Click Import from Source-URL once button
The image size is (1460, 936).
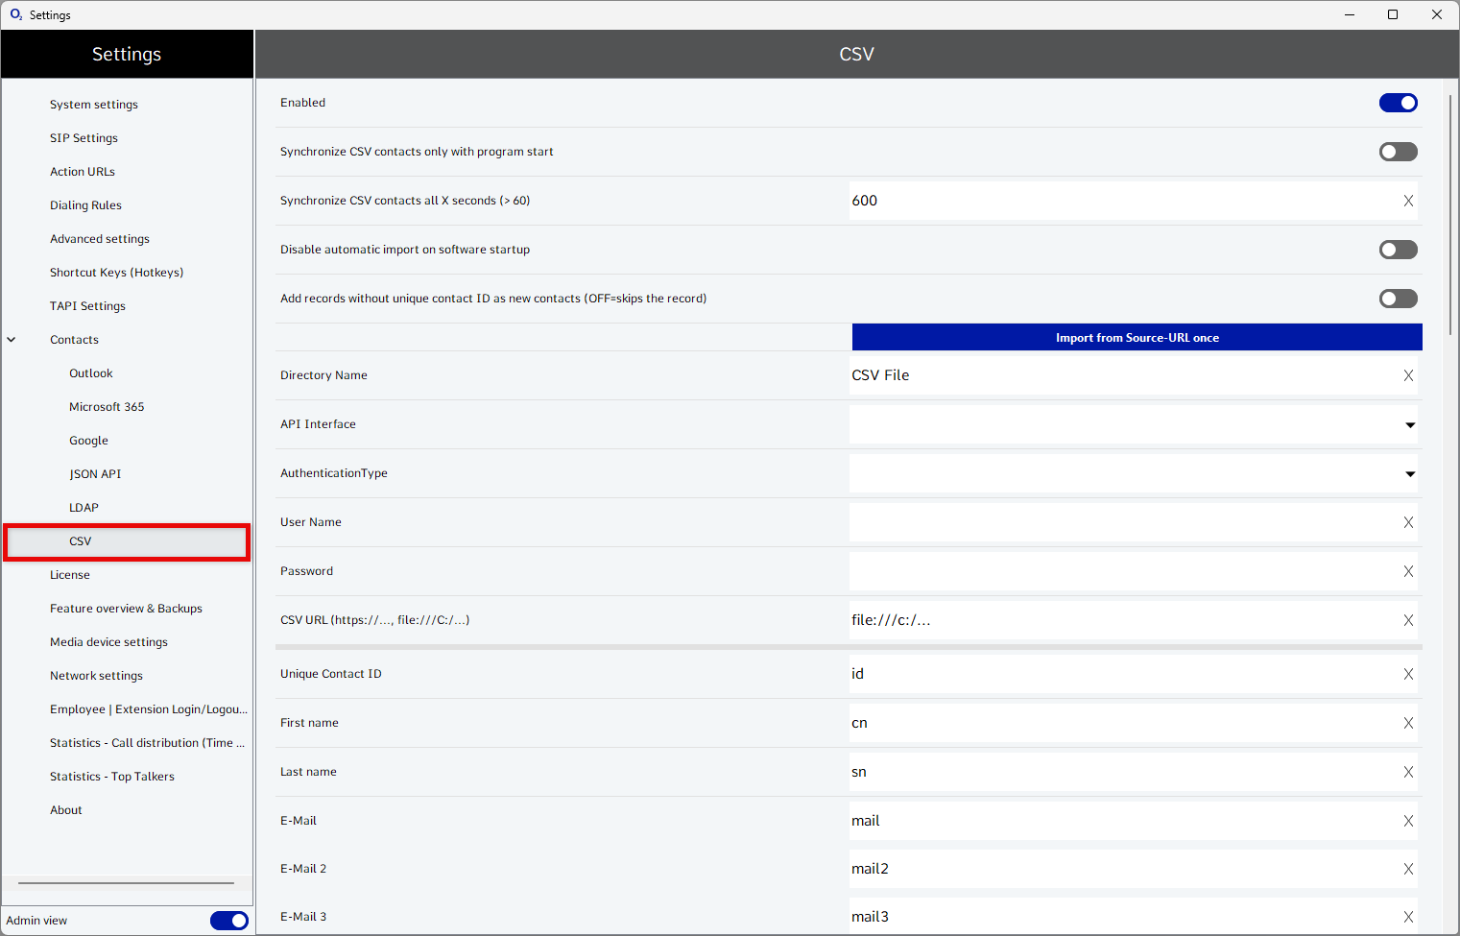coord(1137,338)
